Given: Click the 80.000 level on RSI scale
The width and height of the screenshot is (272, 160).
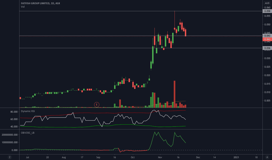Looking at the screenshot, I should pyautogui.click(x=14, y=112).
